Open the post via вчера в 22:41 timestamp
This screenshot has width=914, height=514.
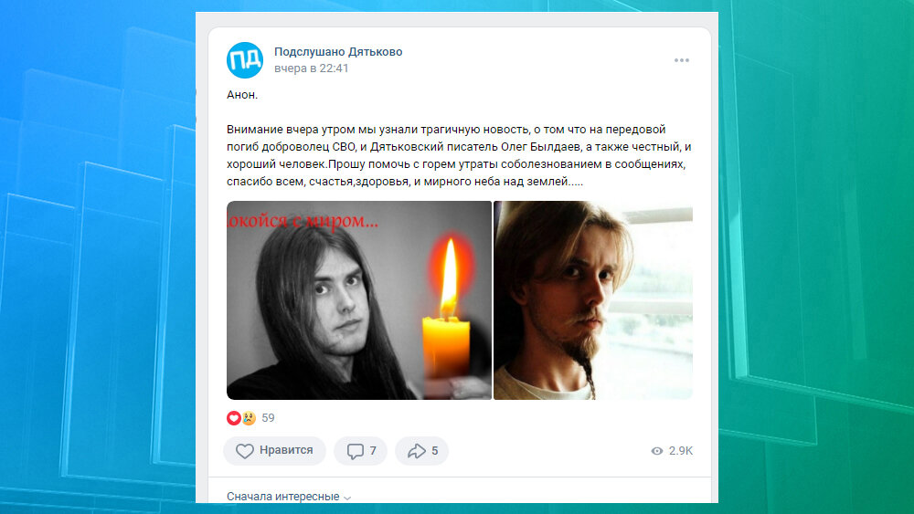point(312,68)
